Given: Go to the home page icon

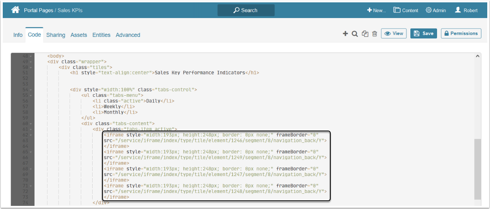Looking at the screenshot, I should [15, 10].
